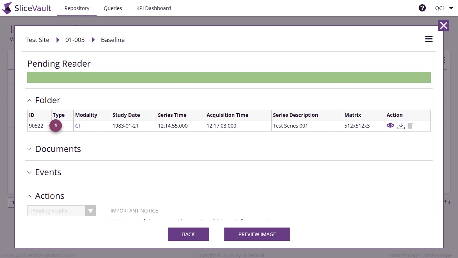This screenshot has width=458, height=258.
Task: Open the QC1 user dropdown
Action: (444, 8)
